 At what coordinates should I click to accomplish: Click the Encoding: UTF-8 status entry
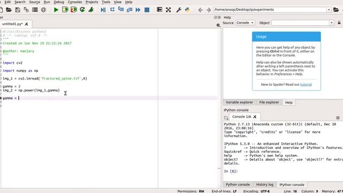click(256, 191)
